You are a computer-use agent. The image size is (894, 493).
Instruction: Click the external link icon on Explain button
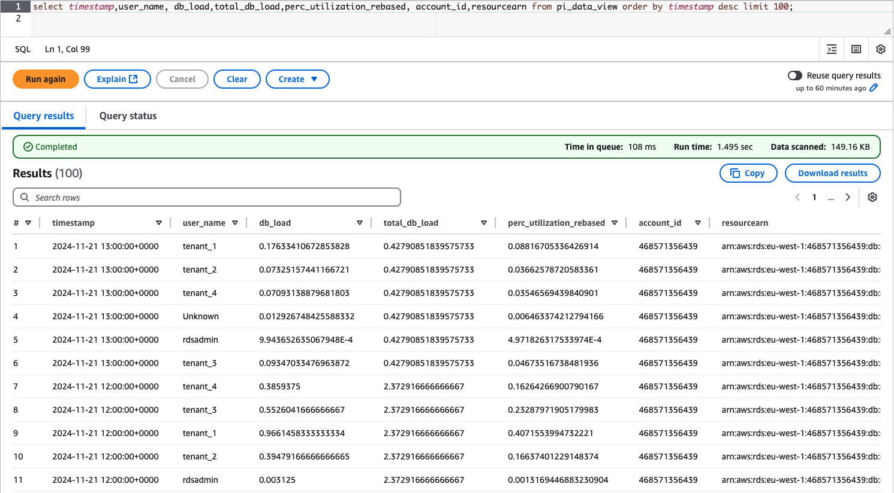tap(134, 78)
